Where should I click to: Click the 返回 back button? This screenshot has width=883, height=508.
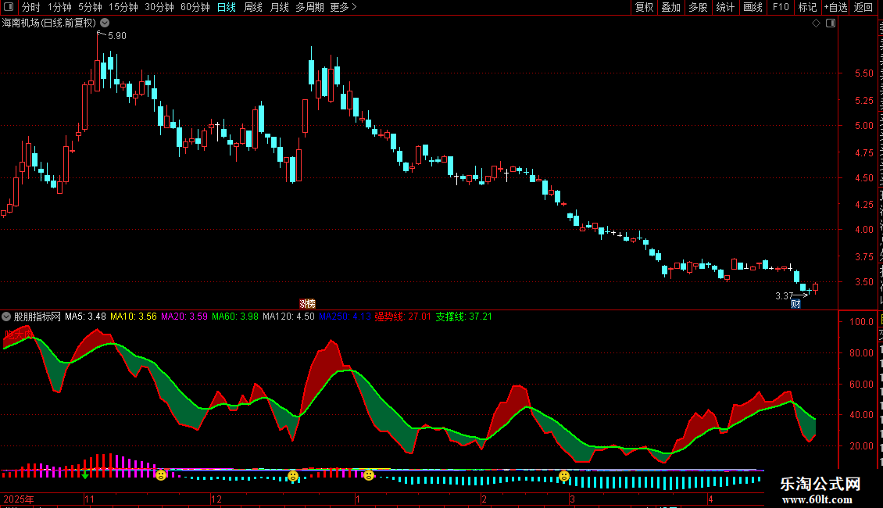[863, 7]
